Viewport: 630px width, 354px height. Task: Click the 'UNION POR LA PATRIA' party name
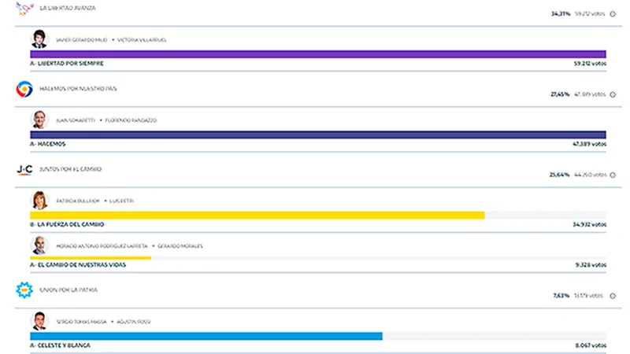(x=69, y=290)
